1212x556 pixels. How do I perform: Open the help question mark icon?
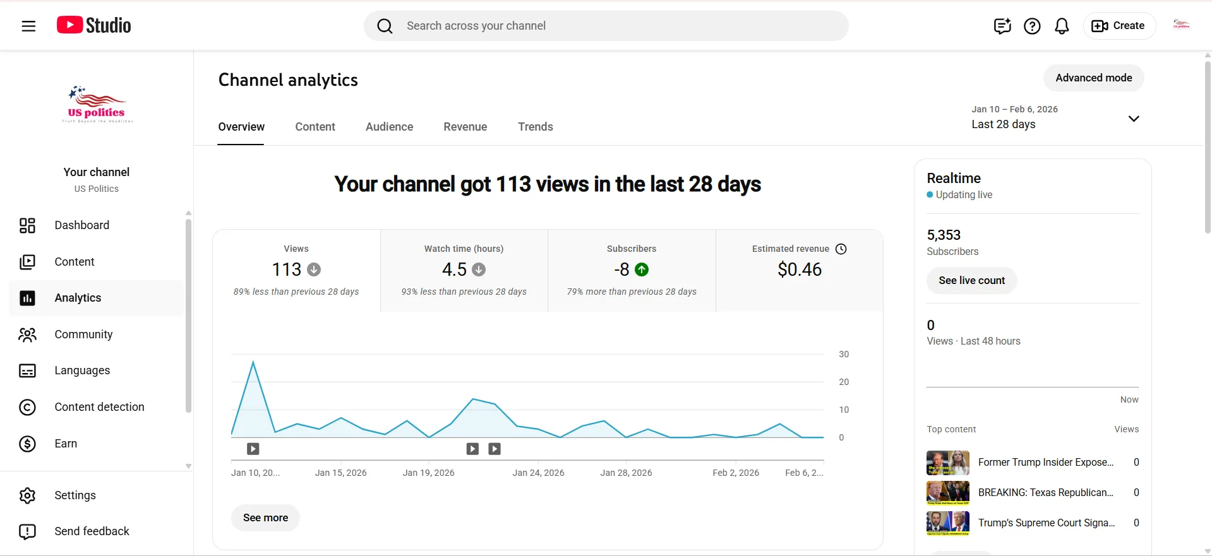[x=1032, y=26]
